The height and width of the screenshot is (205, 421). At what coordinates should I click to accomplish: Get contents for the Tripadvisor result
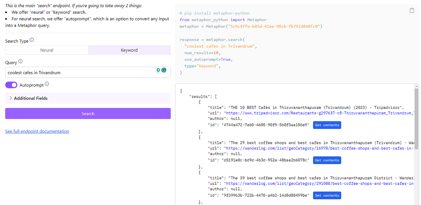click(327, 125)
